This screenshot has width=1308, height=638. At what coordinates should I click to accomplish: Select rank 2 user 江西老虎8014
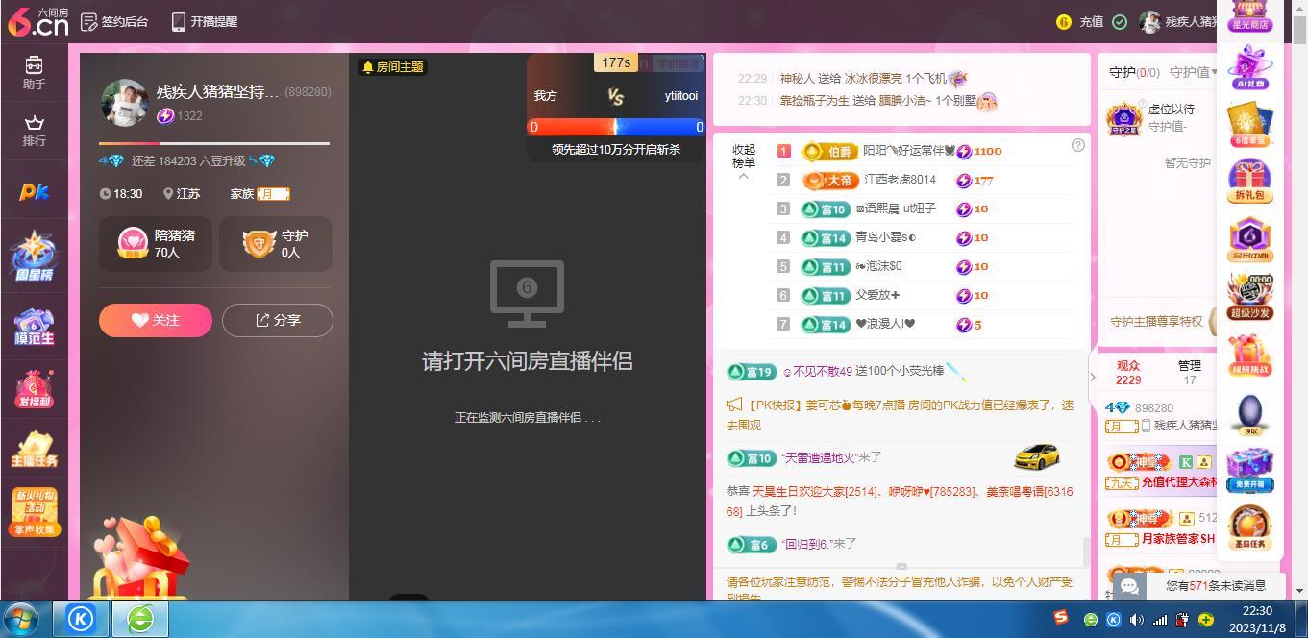pos(900,180)
